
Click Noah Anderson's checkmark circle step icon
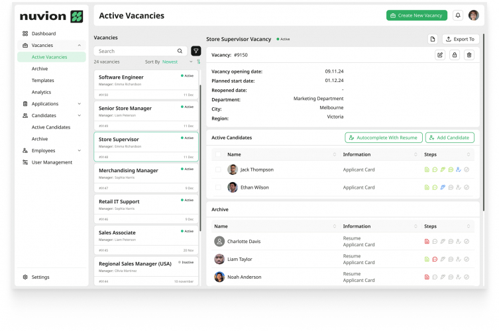tap(467, 277)
